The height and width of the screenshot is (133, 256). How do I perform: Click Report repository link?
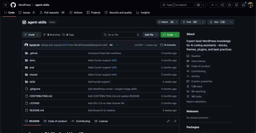point(196,101)
